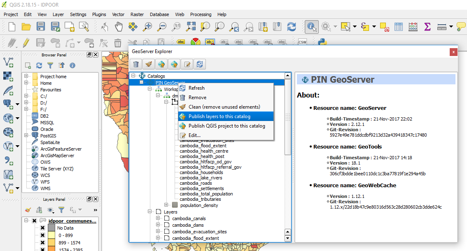Click the Statistical Summary sigma icon
The image size is (467, 251).
click(427, 27)
